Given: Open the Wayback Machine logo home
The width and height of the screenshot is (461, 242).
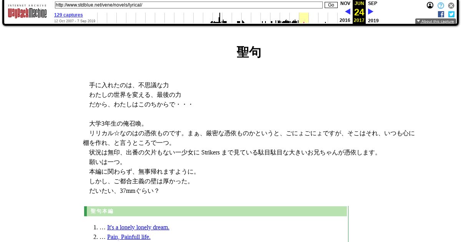Looking at the screenshot, I should coord(27,12).
